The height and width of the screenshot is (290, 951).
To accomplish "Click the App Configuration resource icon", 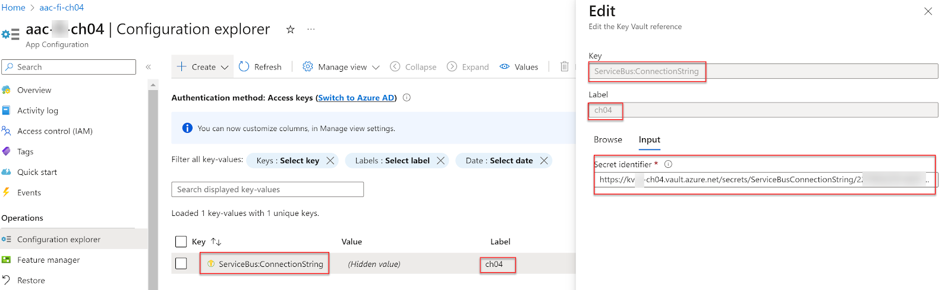I will 11,34.
